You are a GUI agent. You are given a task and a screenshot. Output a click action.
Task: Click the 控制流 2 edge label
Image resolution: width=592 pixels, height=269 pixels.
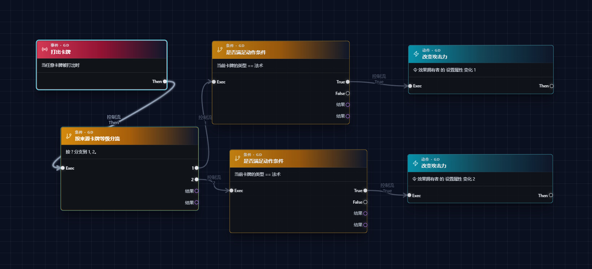(x=214, y=180)
